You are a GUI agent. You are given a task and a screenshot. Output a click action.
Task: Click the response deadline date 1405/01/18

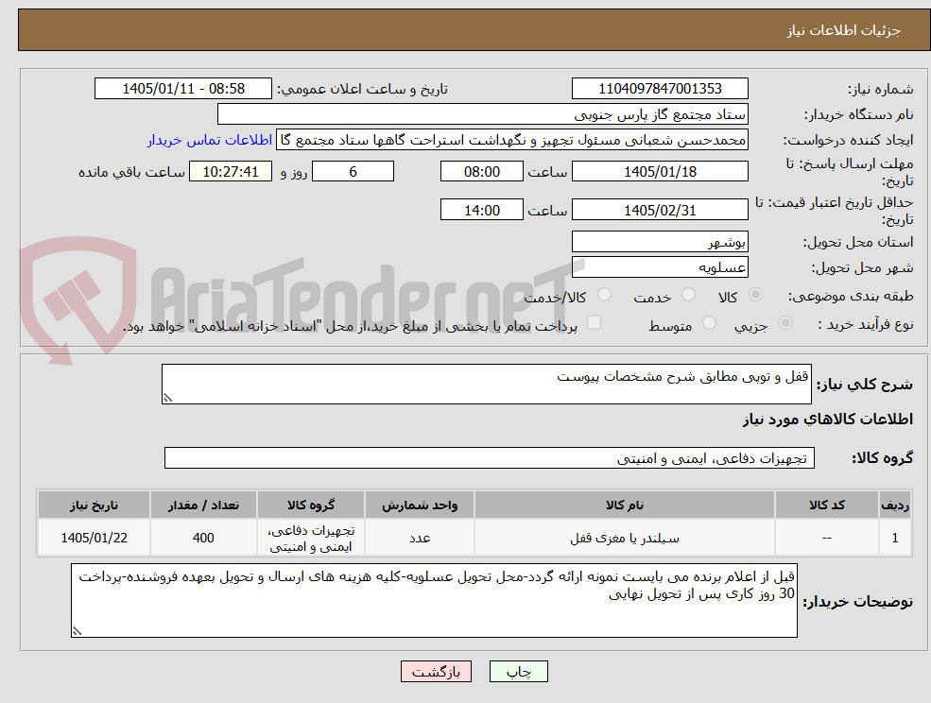[660, 172]
